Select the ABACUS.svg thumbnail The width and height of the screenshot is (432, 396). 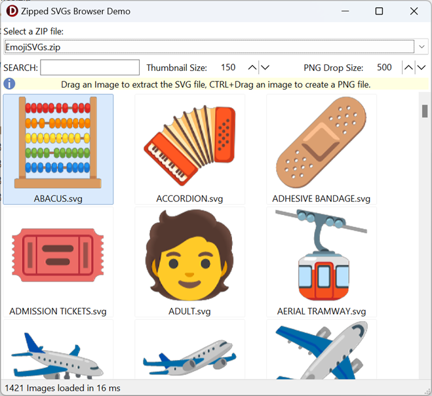point(58,149)
